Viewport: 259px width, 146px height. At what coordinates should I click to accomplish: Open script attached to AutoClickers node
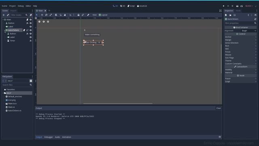click(24, 30)
